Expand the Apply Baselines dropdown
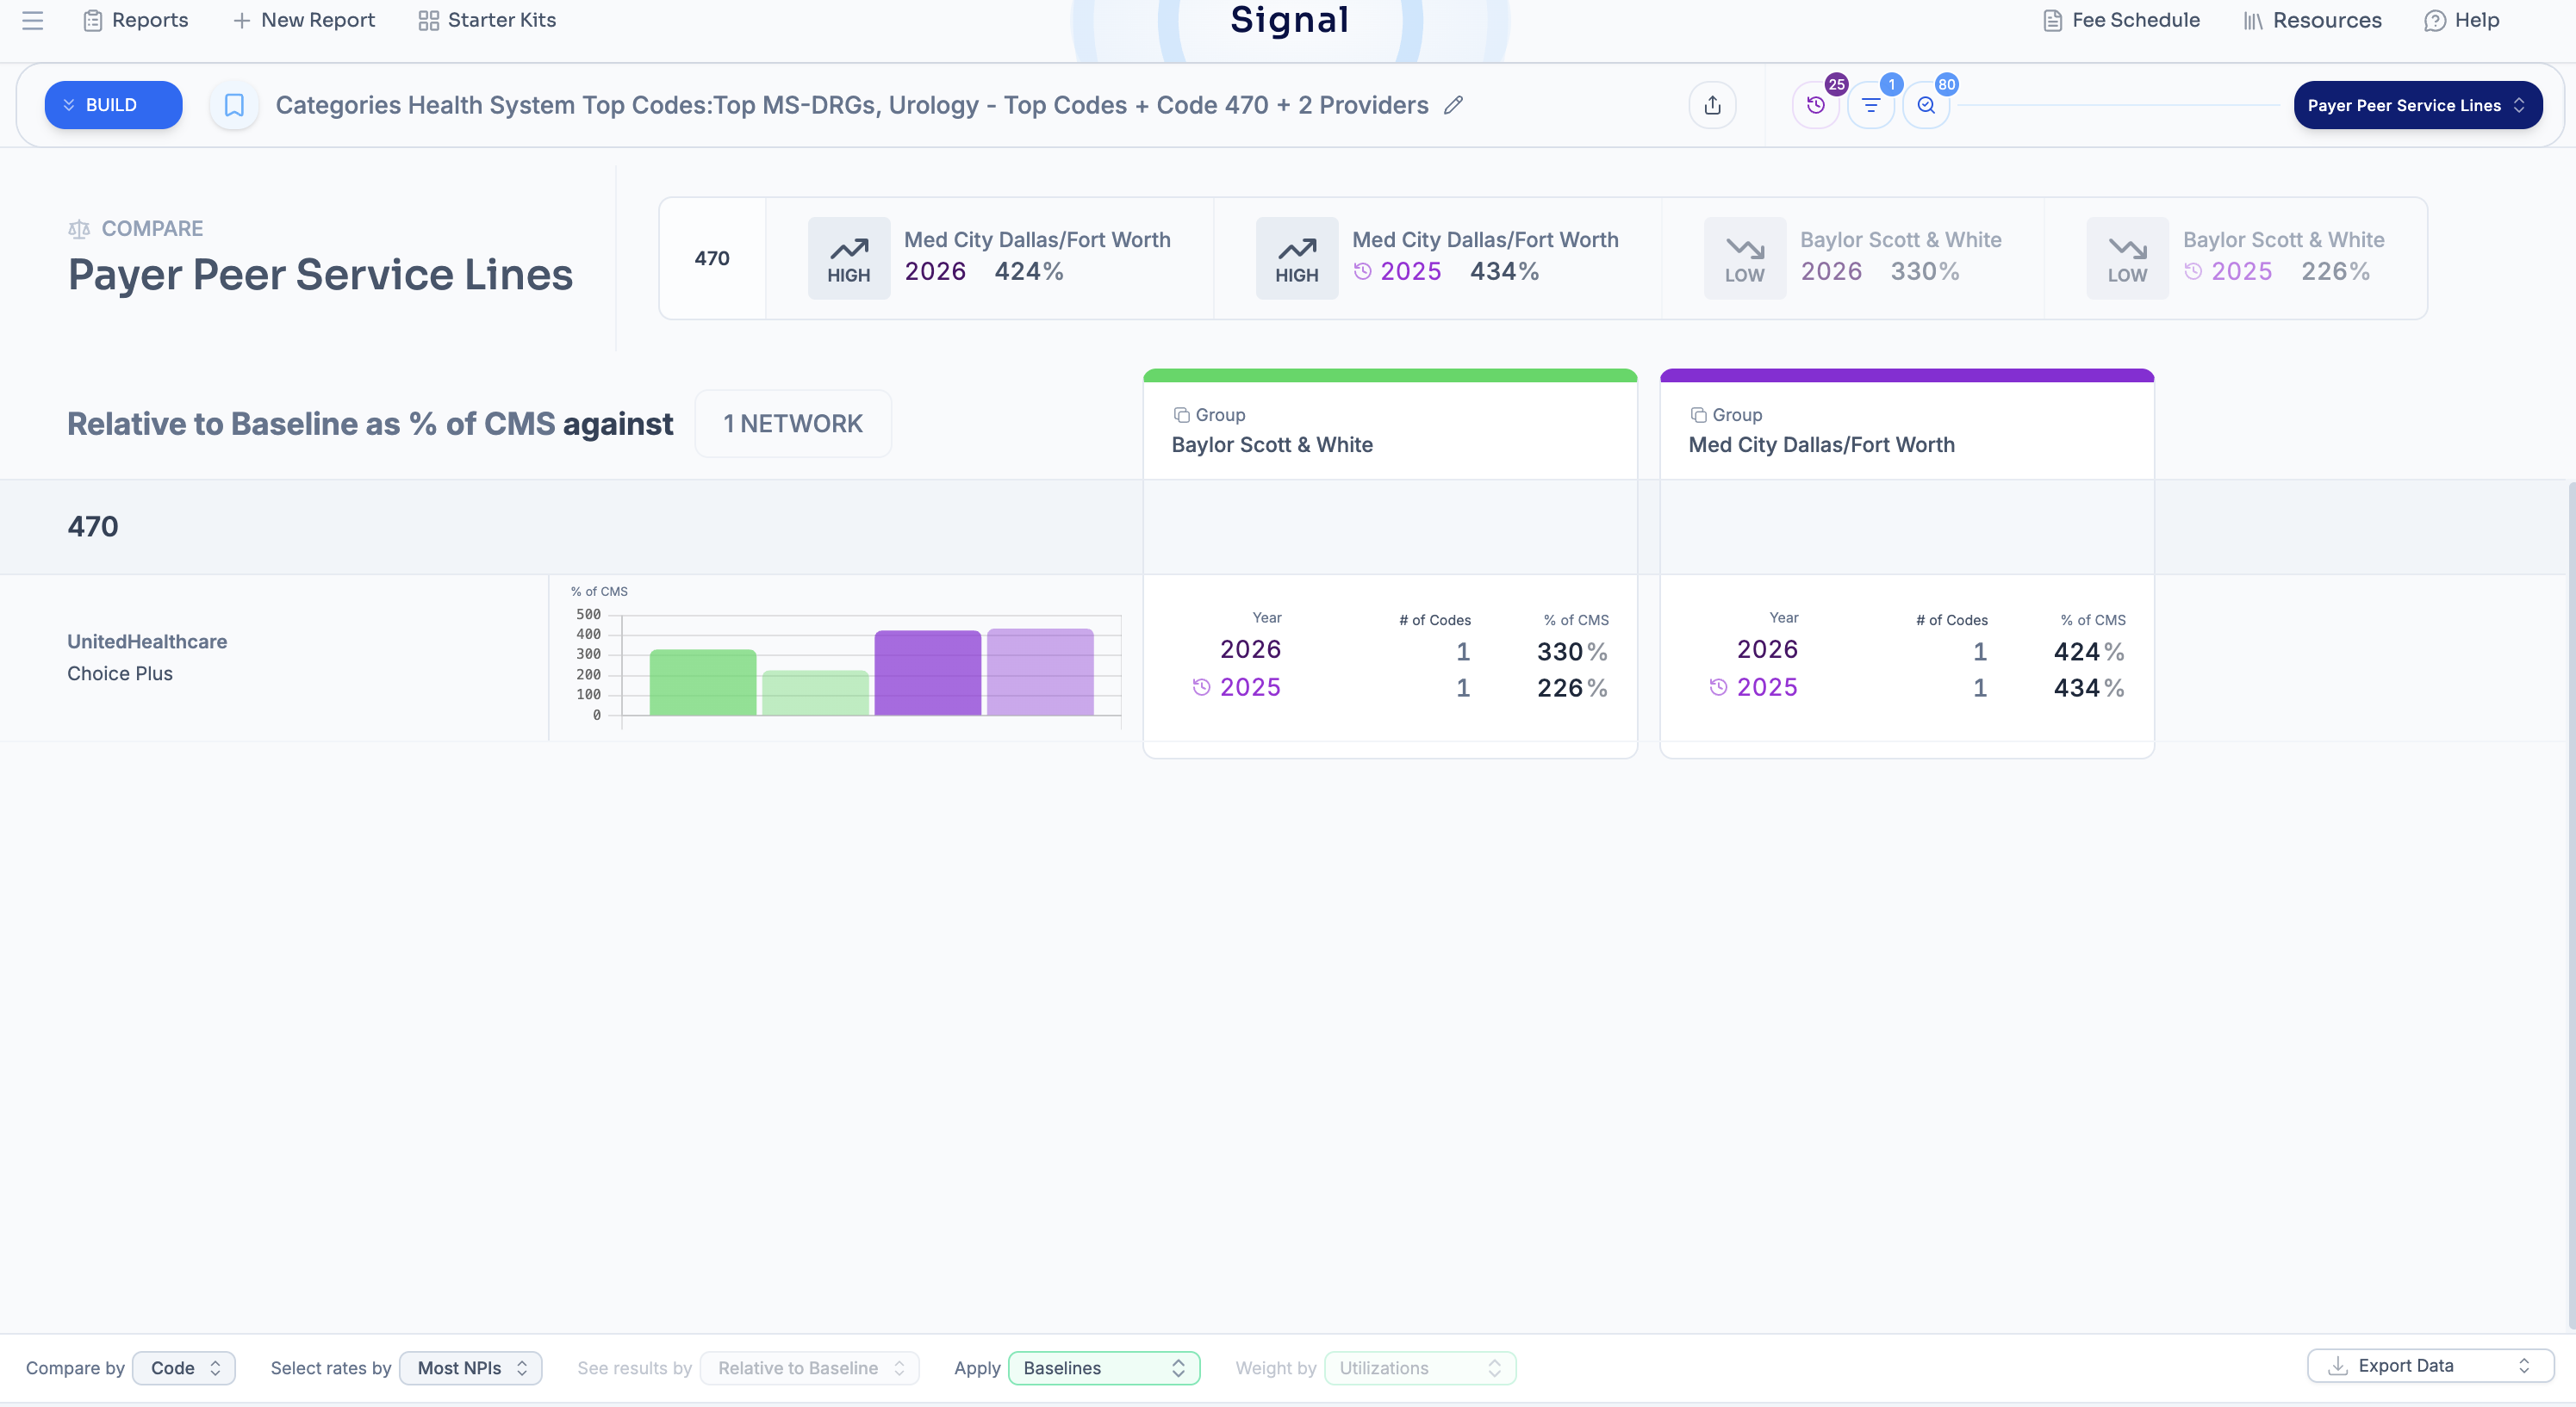Image resolution: width=2576 pixels, height=1407 pixels. pyautogui.click(x=1103, y=1368)
